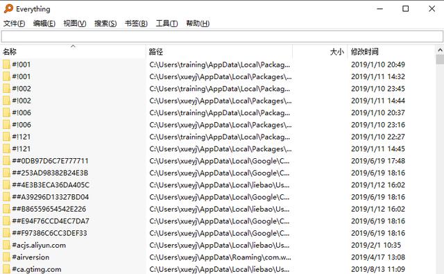Click folder icon of #!002 modified 2019/1/11 14:44
Screen dimensions: 444x274
(6, 101)
